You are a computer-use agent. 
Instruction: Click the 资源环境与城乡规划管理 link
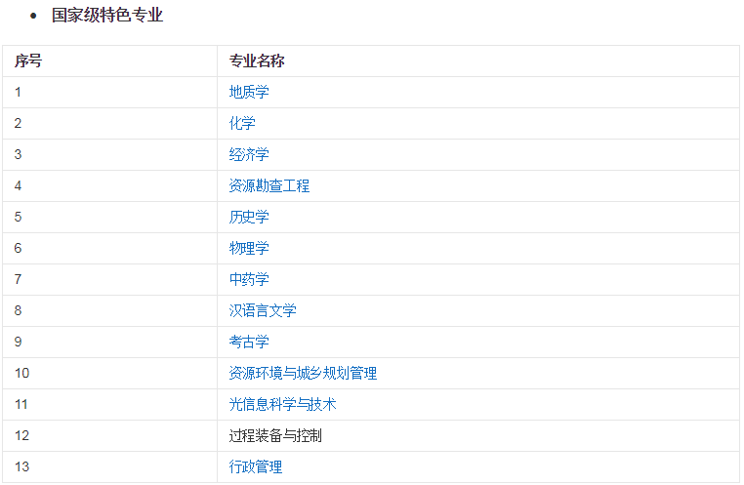pos(303,374)
